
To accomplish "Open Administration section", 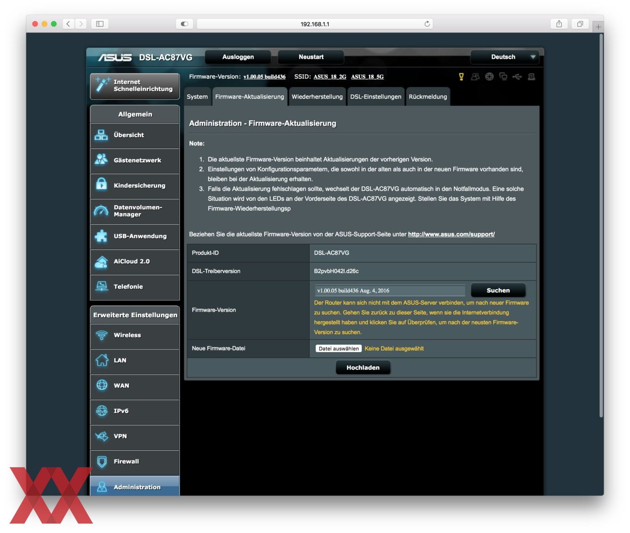I will click(x=135, y=486).
